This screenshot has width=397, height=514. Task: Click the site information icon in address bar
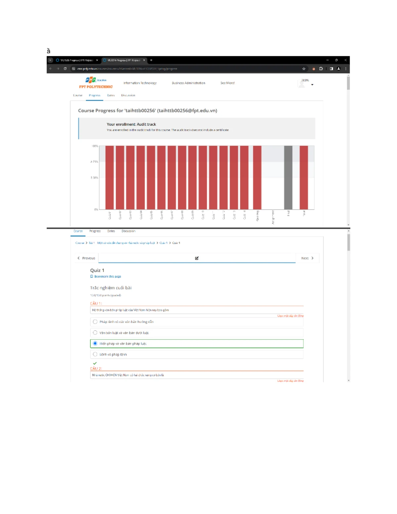[73, 69]
